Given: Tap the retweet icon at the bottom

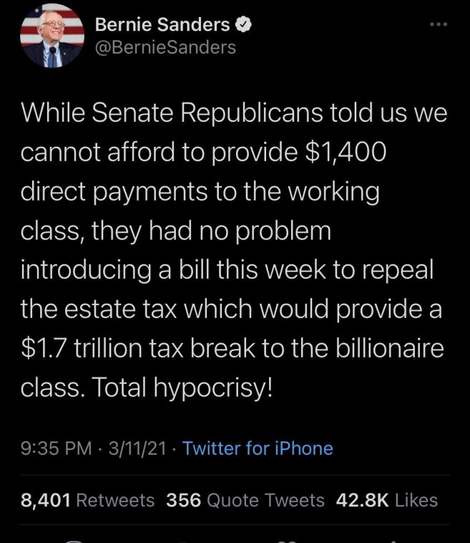Looking at the screenshot, I should click(182, 539).
